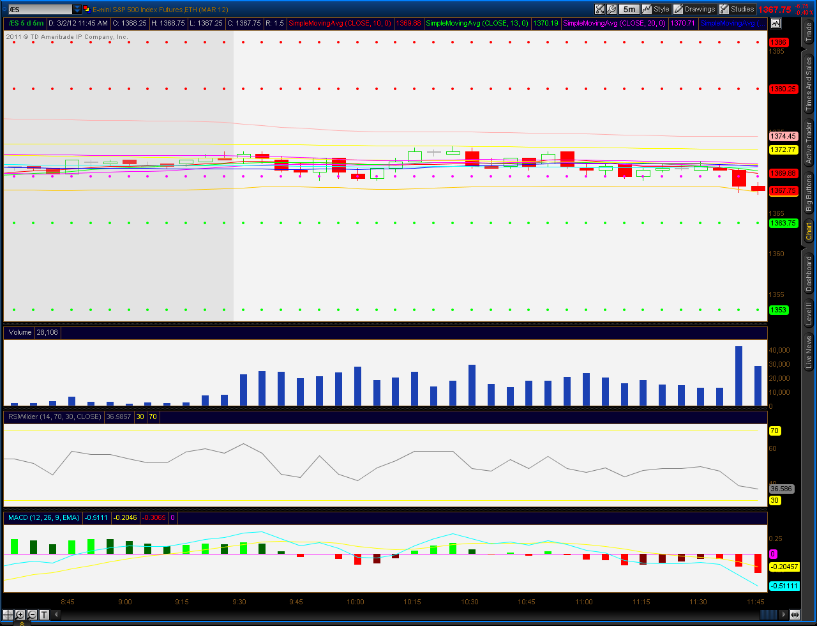
Task: Click the crosshair pan tool icon
Action: point(8,615)
